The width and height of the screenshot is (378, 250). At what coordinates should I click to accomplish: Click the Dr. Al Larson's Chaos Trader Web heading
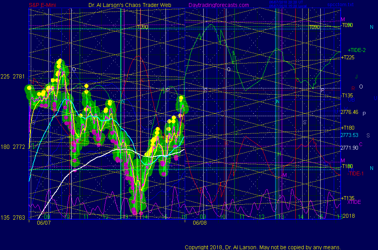[x=130, y=5]
